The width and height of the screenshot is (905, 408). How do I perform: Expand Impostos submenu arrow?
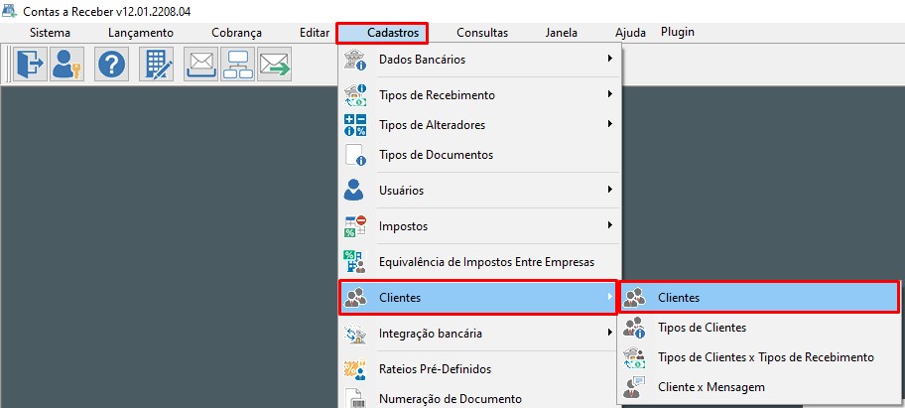click(609, 225)
